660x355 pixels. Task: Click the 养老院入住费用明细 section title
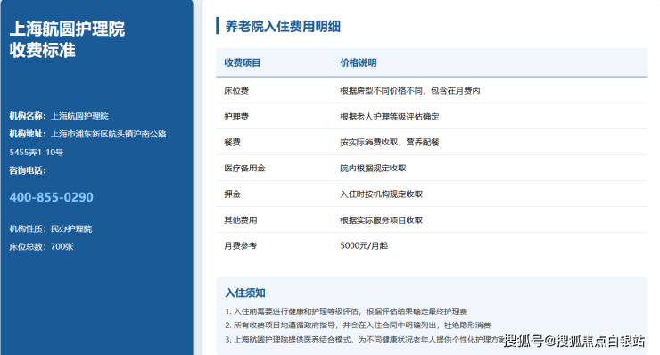(x=283, y=27)
